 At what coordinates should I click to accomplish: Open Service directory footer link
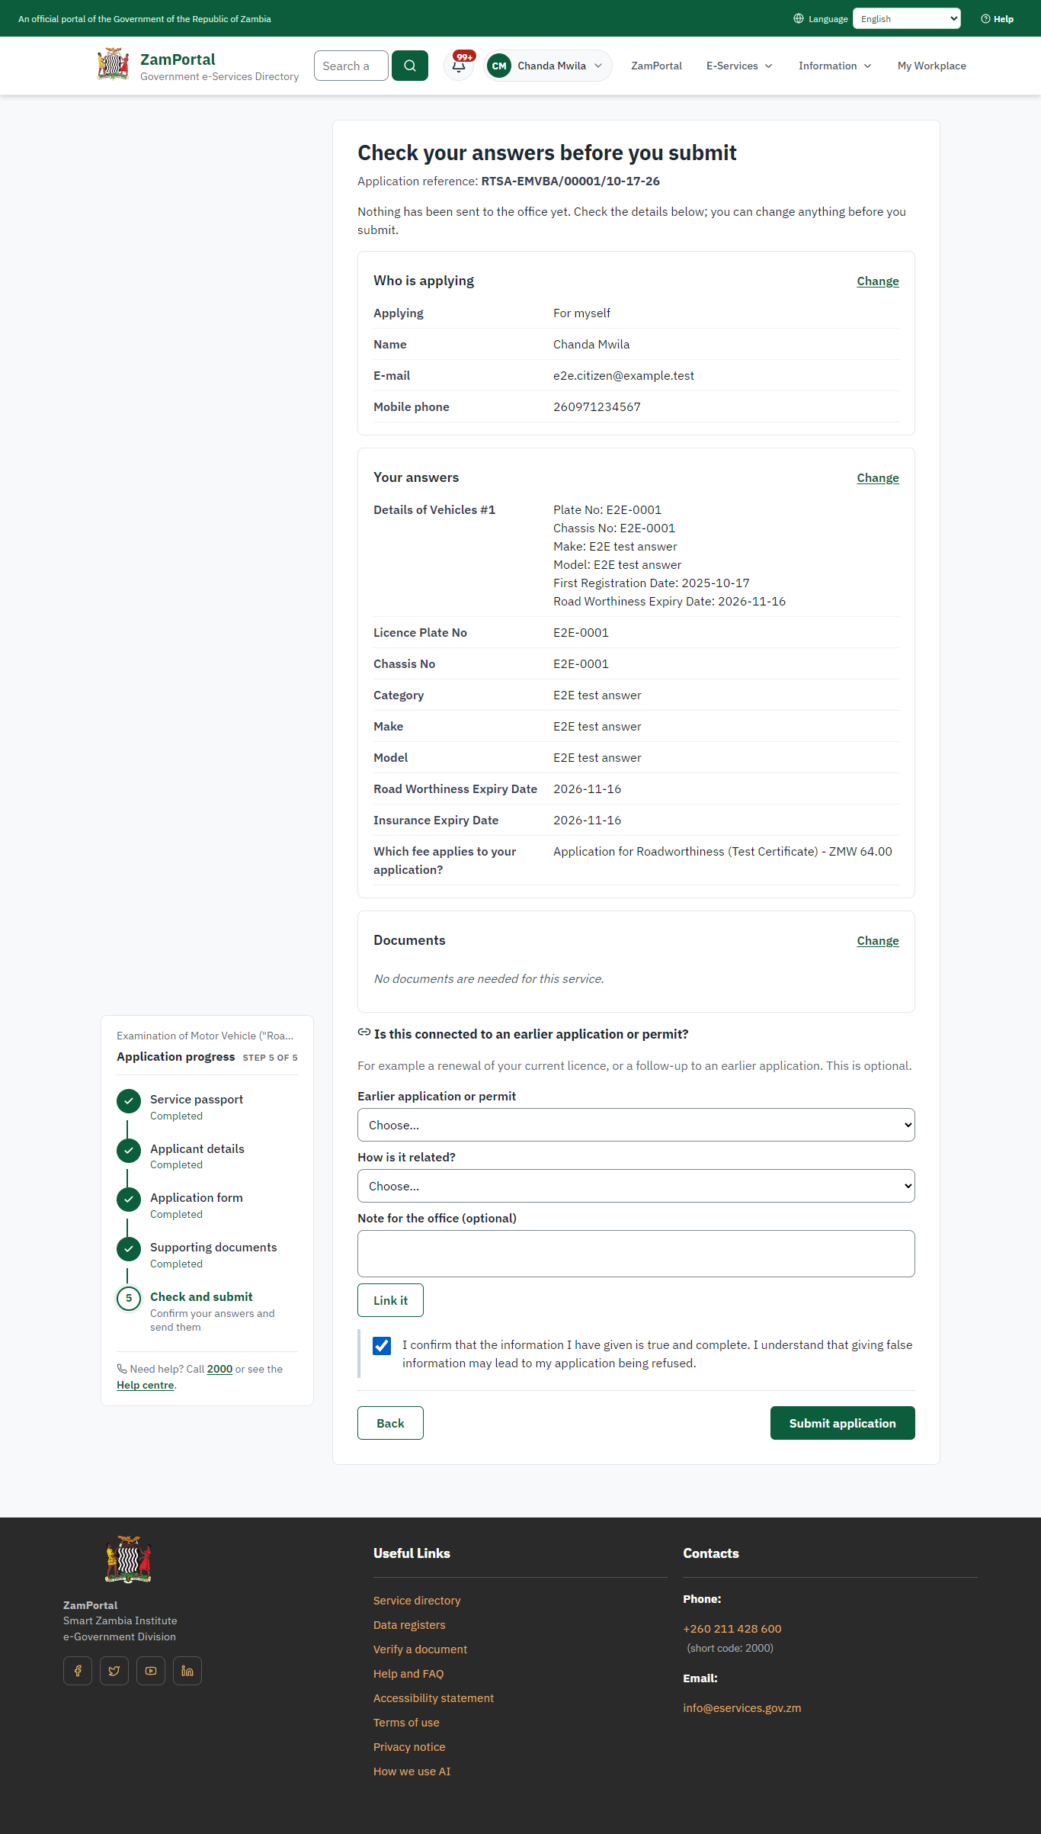click(x=417, y=1600)
